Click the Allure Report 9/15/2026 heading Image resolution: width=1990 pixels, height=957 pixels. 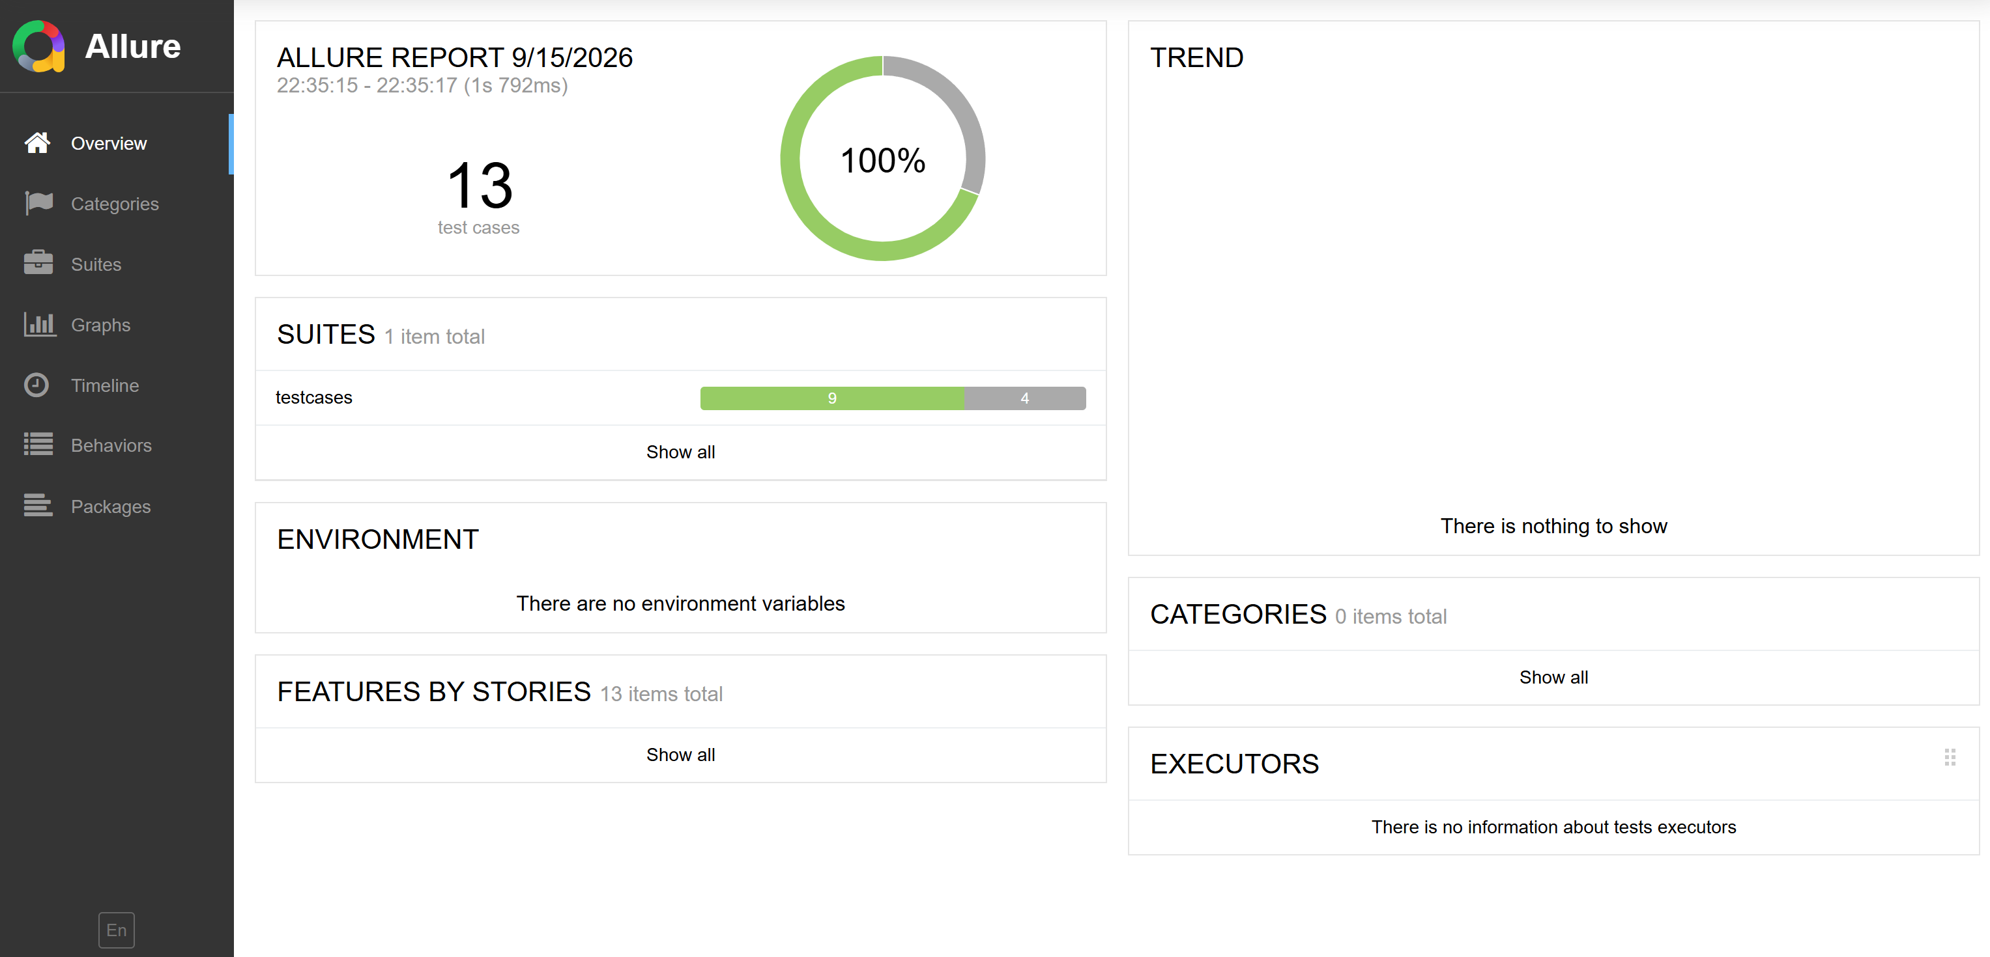tap(455, 58)
